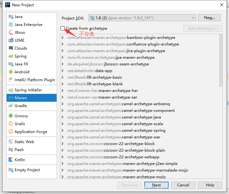Click the disabled Previous button
The width and height of the screenshot is (229, 194).
pyautogui.click(x=129, y=185)
